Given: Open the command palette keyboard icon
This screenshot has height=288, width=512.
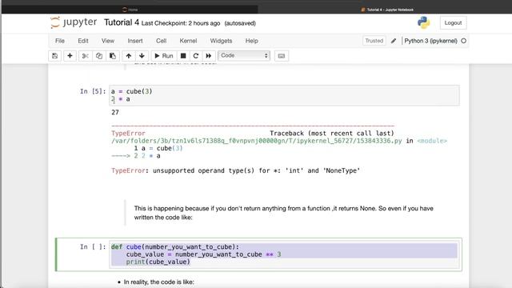Looking at the screenshot, I should pos(281,56).
